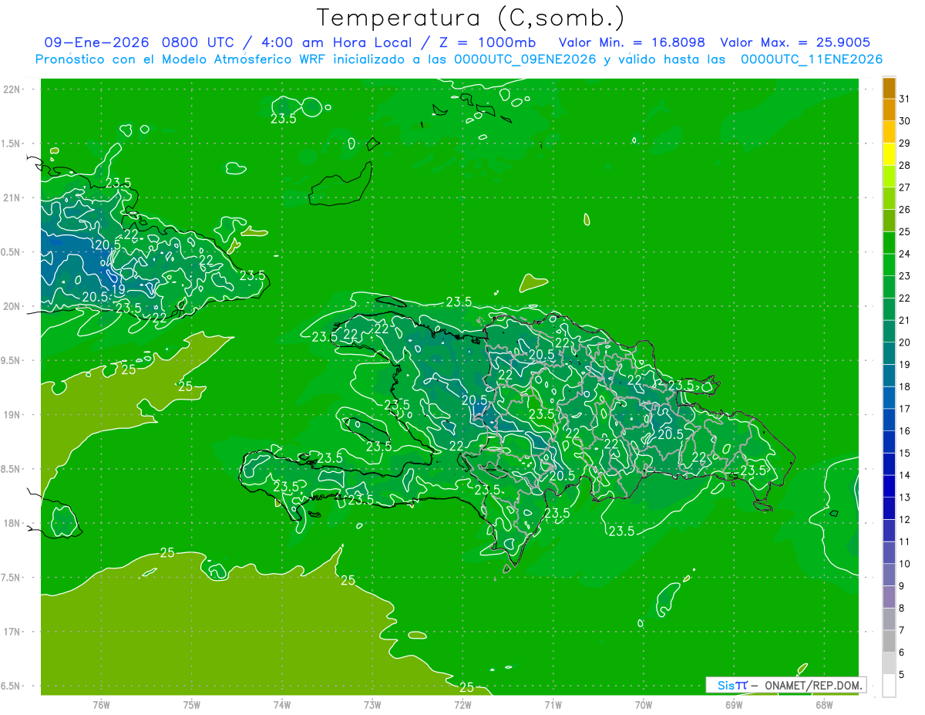Pick the green legend swatch between 23 and 24
925x715 pixels.
(x=889, y=265)
